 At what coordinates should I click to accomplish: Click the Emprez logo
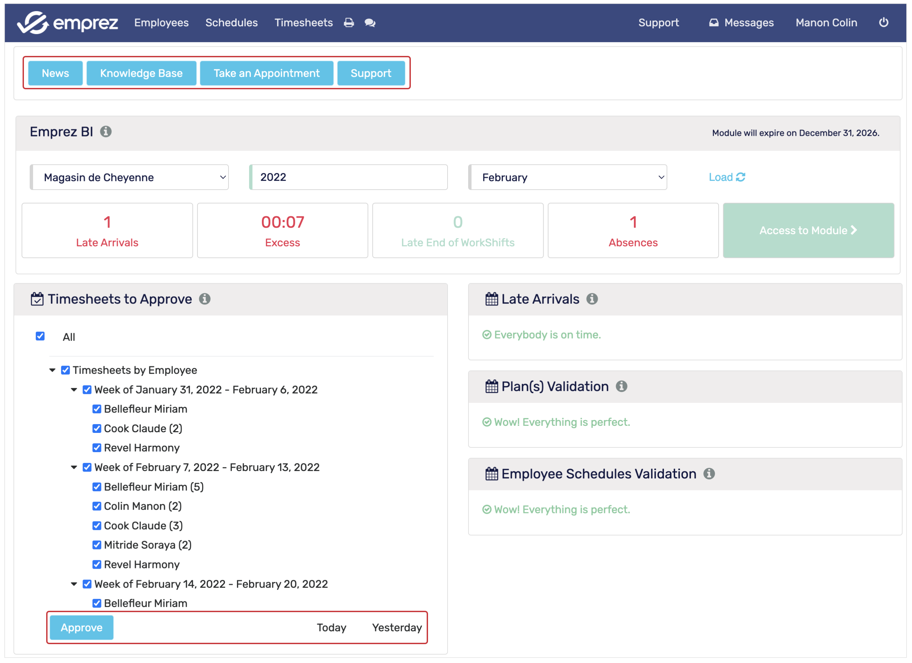click(67, 23)
